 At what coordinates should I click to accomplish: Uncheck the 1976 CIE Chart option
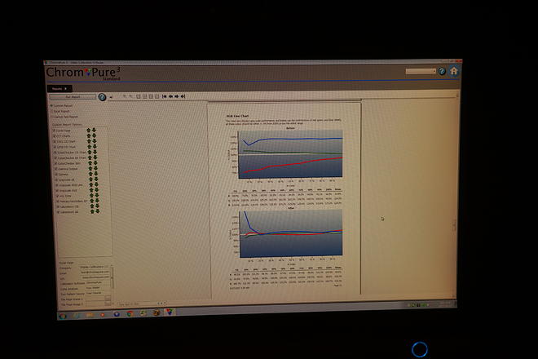(x=55, y=147)
